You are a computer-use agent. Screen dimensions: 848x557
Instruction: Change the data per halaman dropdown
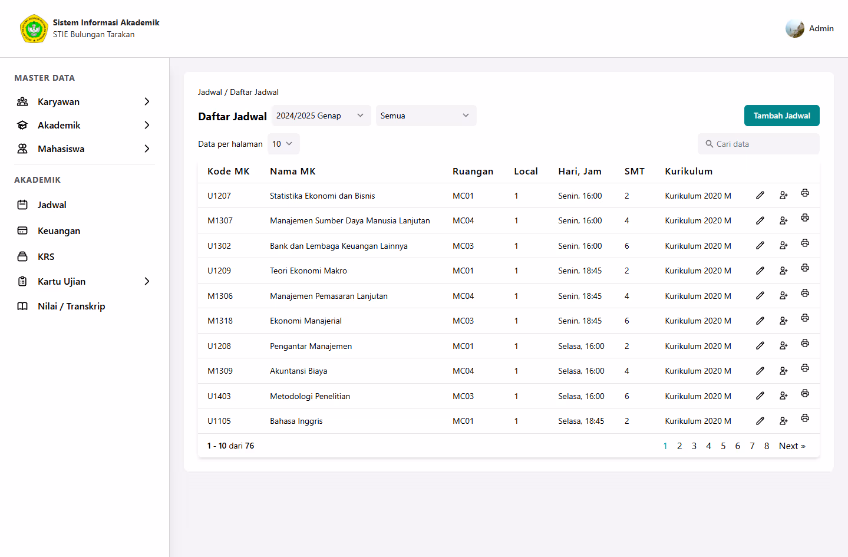tap(283, 144)
